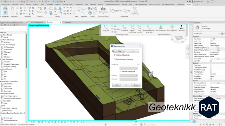Click the Velg tool in the Geoteknikk ribbon

click(127, 10)
